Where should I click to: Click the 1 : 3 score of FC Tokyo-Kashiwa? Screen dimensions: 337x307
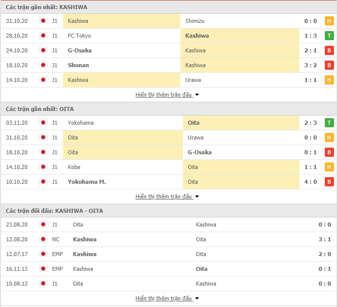(x=311, y=36)
